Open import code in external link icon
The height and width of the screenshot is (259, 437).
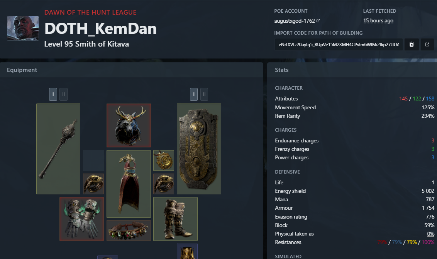click(427, 45)
